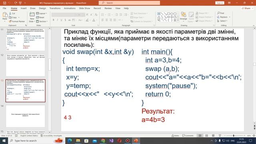Click the Redo icon in quick access toolbar

pos(16,3)
